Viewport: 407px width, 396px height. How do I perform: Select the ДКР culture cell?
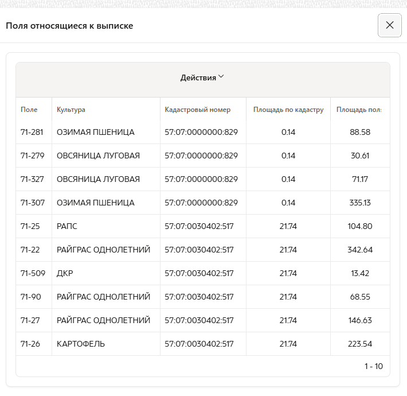65,273
